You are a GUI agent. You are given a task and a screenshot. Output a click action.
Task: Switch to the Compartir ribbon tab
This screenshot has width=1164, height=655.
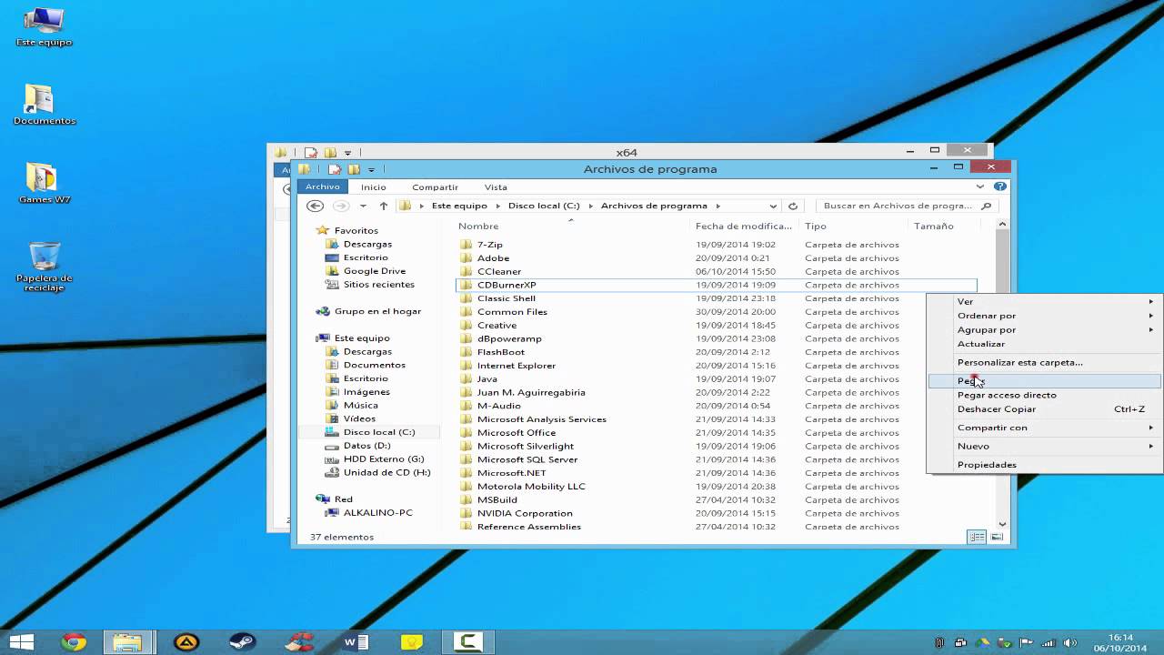click(x=435, y=187)
